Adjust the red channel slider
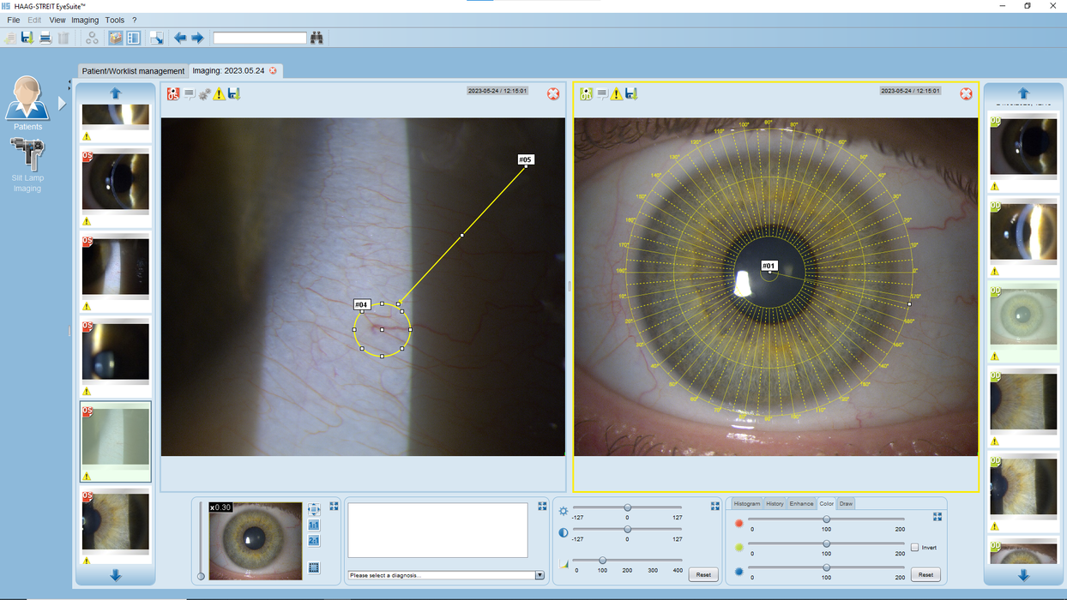 [825, 520]
